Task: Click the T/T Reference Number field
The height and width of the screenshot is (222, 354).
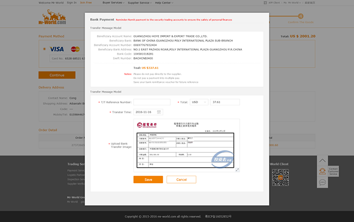Action: [152, 102]
